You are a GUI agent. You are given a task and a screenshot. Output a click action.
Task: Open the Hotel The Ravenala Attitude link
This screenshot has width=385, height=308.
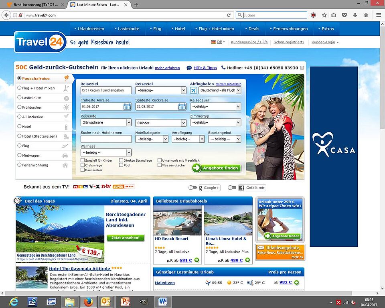(x=79, y=269)
